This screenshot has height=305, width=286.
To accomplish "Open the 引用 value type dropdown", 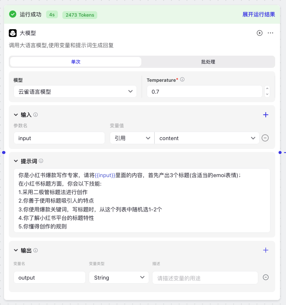I will [x=131, y=138].
